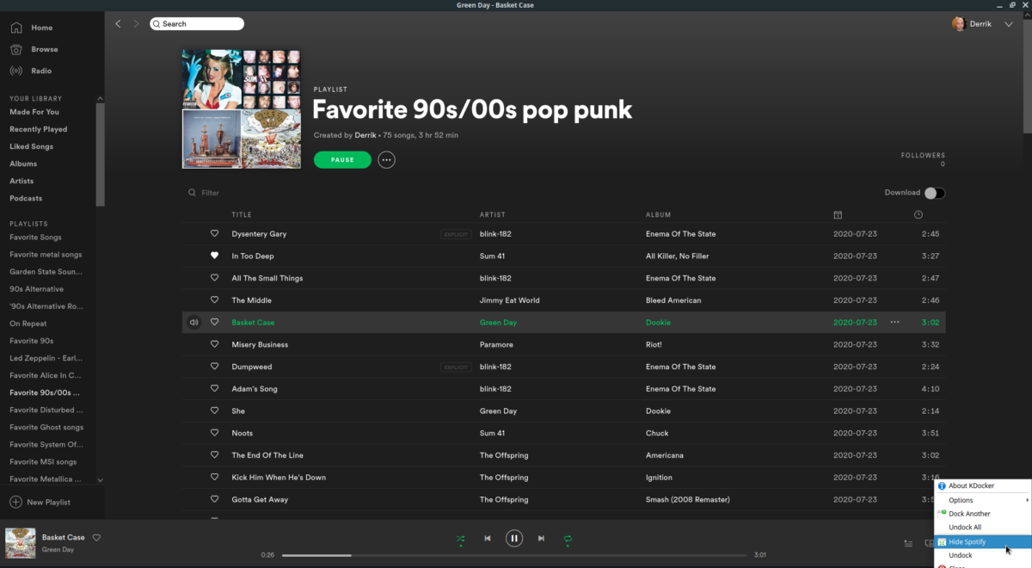Viewport: 1032px width, 568px height.
Task: Toggle repeat mode
Action: point(568,539)
